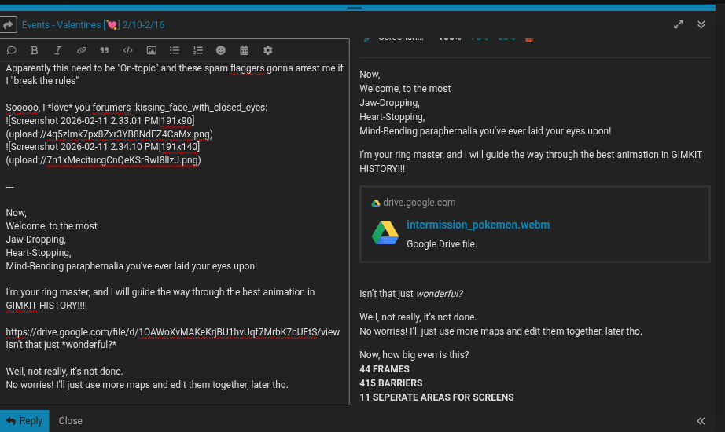This screenshot has width=725, height=432.
Task: Insert a bulleted list
Action: [175, 50]
